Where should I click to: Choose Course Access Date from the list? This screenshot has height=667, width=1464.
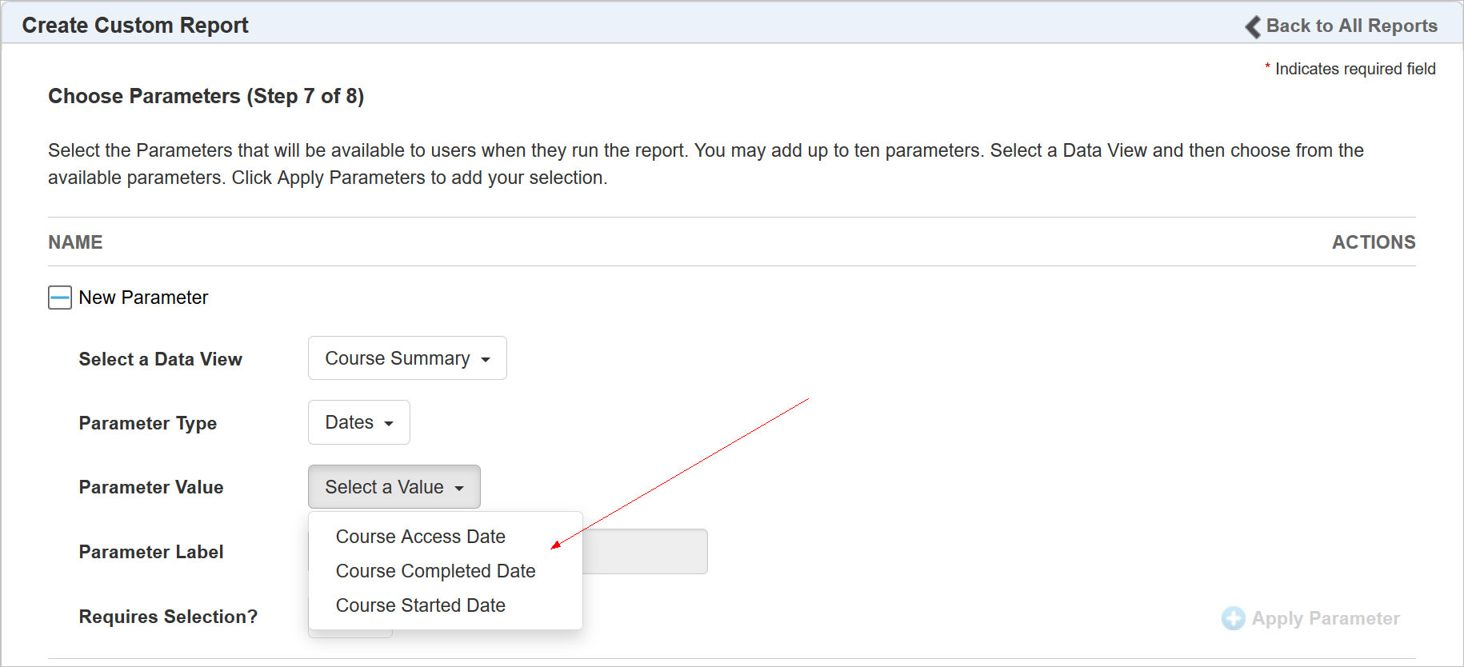pos(420,537)
